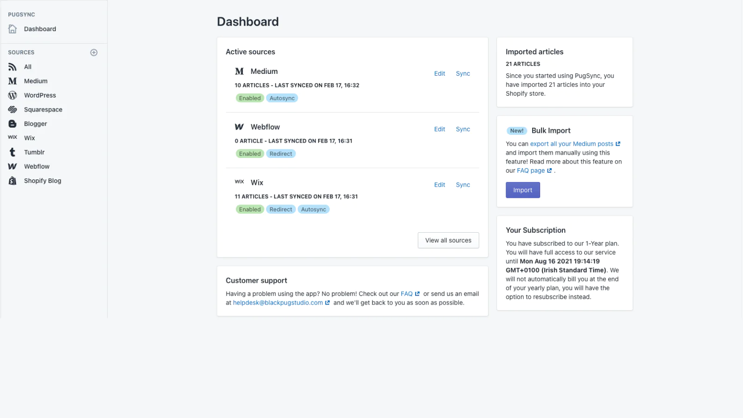Click the SOURCES section label
The height and width of the screenshot is (418, 743).
tap(21, 52)
